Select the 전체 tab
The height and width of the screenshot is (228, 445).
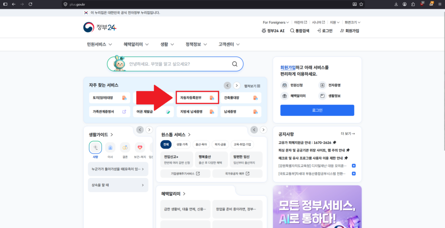click(166, 144)
